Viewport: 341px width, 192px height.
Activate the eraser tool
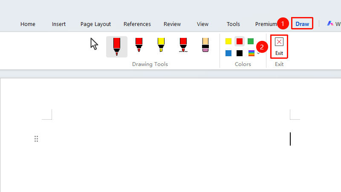[205, 45]
